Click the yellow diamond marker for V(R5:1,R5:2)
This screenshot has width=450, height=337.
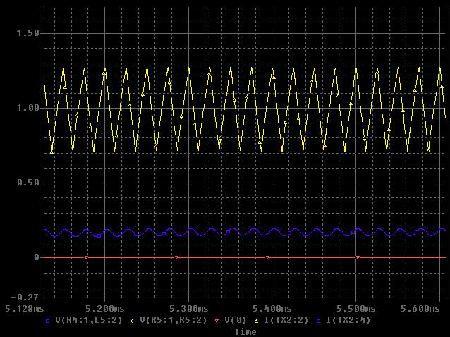click(133, 321)
